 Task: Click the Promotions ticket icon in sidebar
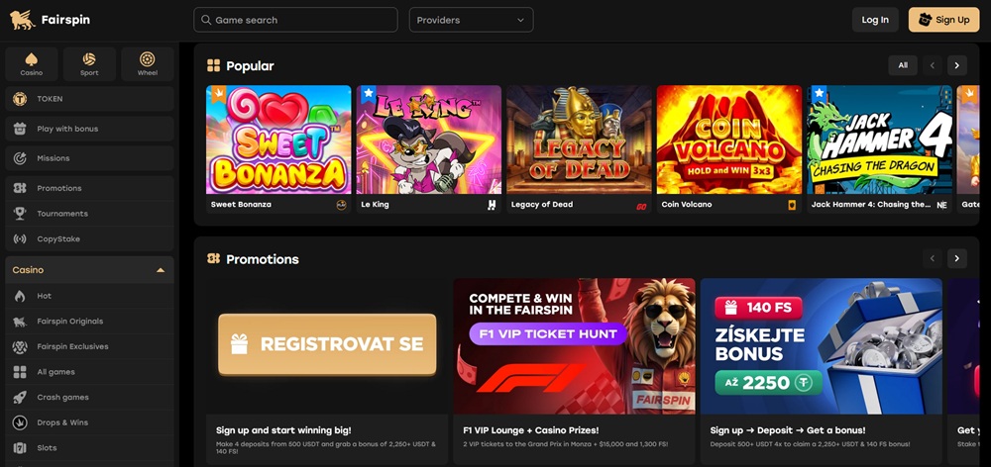(20, 188)
